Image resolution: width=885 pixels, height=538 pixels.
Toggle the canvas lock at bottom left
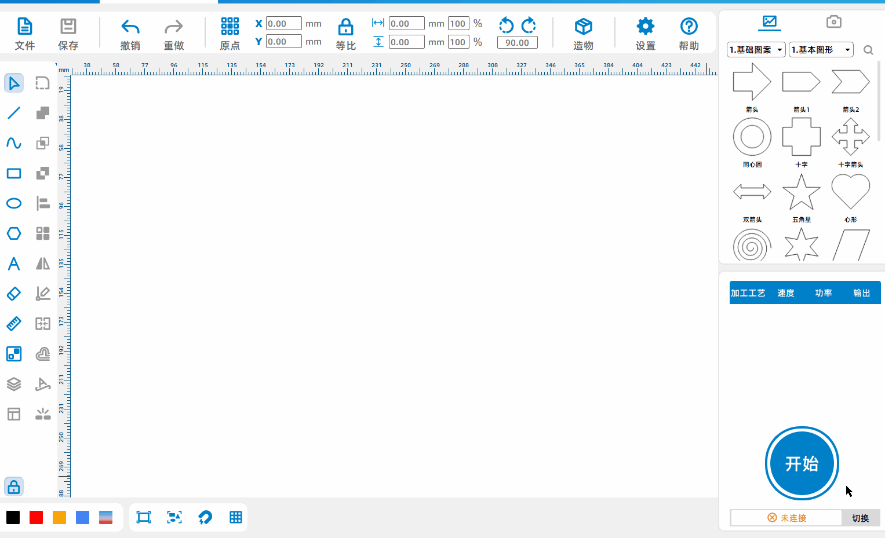[14, 486]
